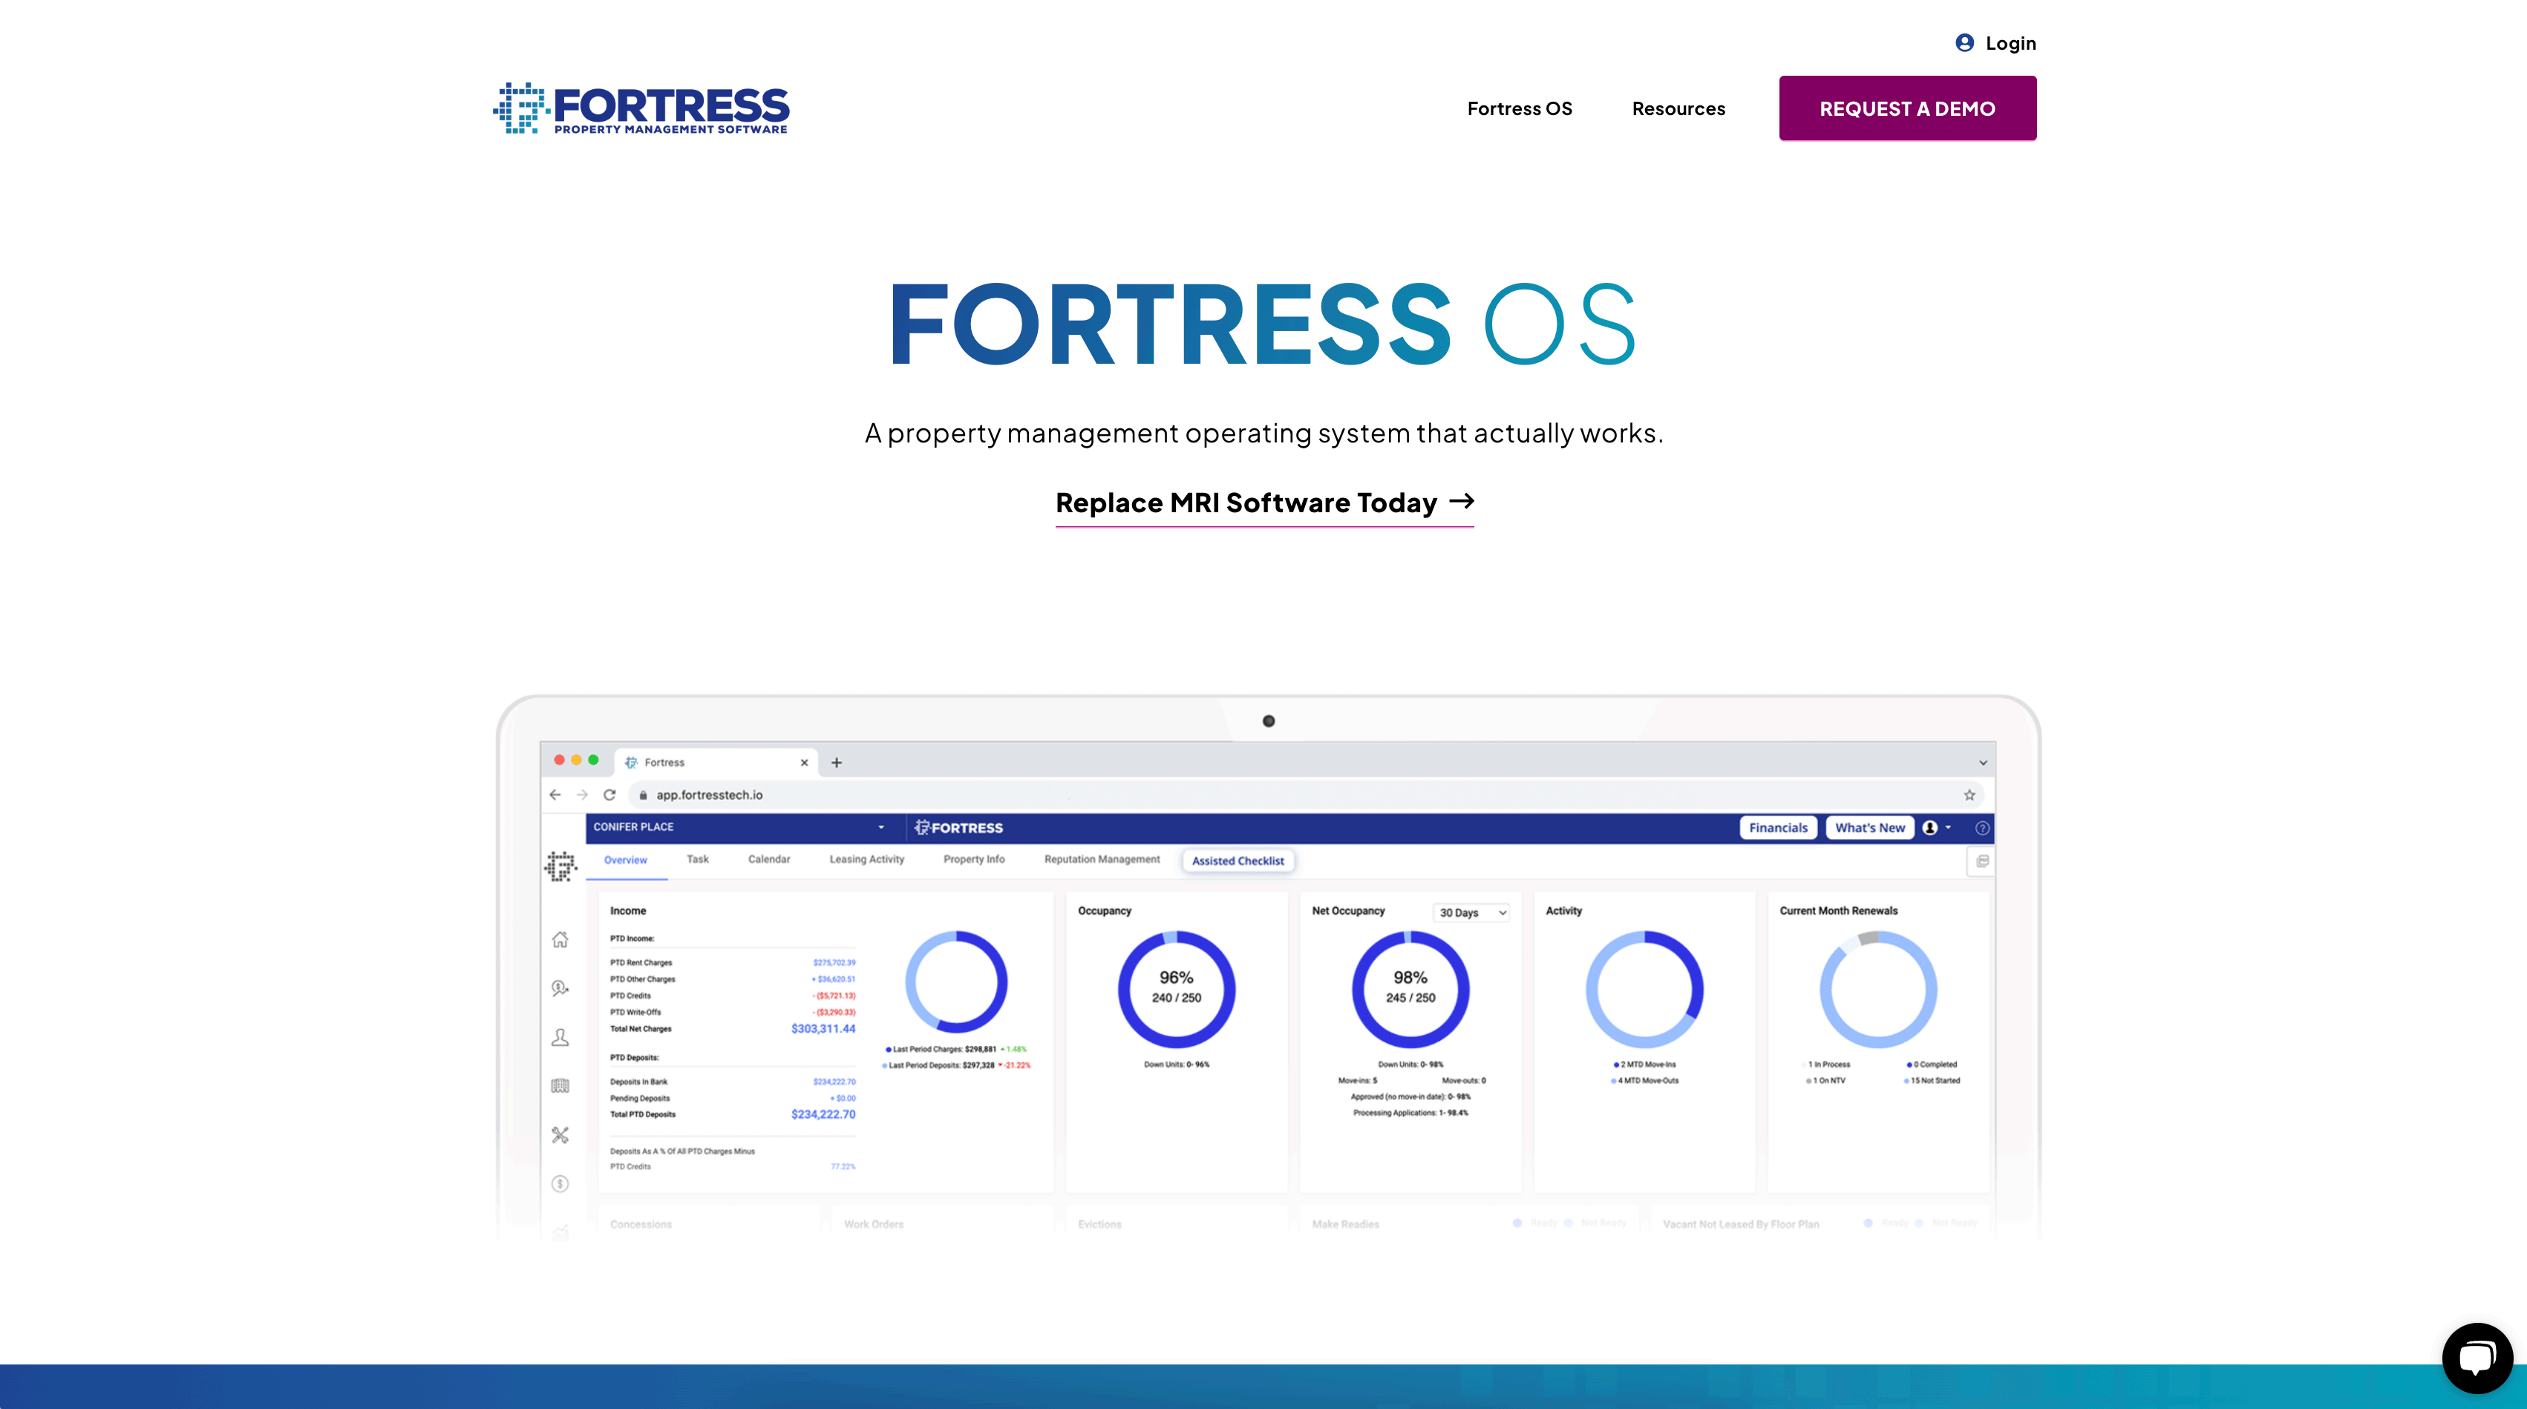Click the help question mark icon

point(1981,828)
